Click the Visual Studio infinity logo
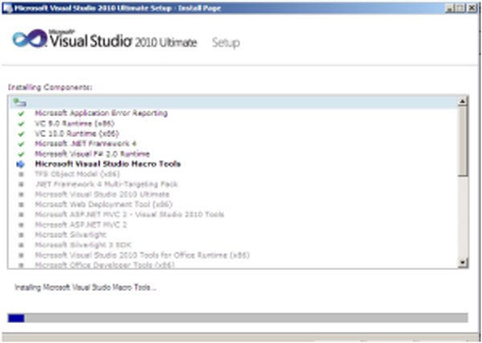This screenshot has width=482, height=343. pos(30,38)
